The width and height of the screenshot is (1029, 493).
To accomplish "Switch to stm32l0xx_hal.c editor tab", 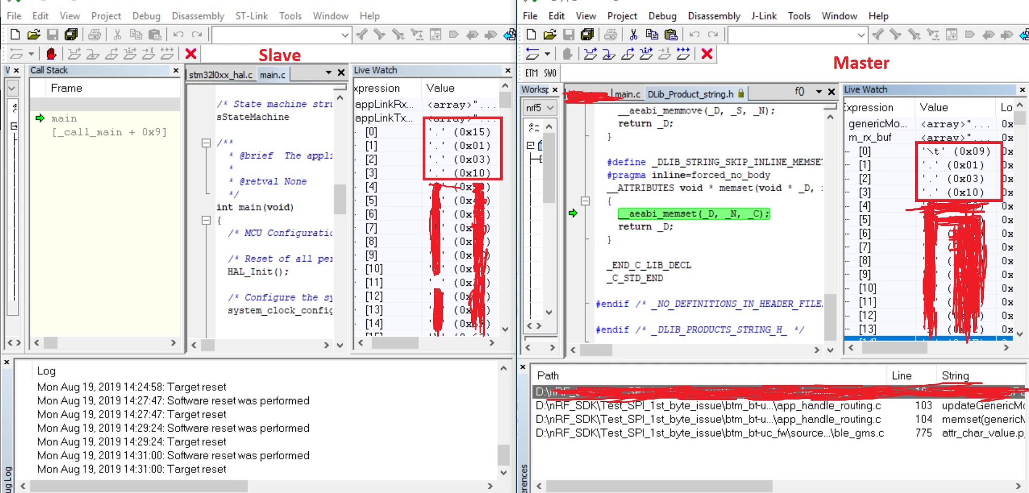I will (221, 75).
